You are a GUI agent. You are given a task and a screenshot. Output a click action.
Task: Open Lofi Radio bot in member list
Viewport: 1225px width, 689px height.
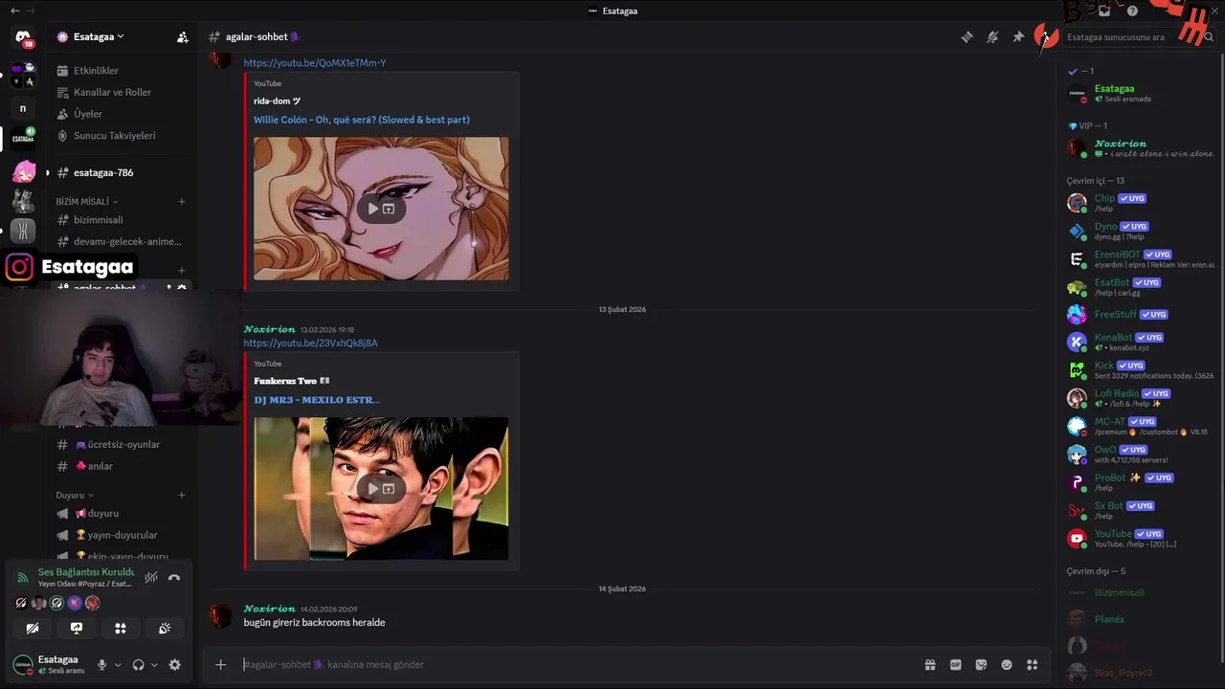click(x=1141, y=398)
